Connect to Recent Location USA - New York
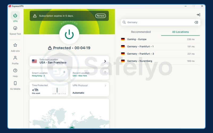The height and width of the screenshot is (133, 213). (89, 74)
